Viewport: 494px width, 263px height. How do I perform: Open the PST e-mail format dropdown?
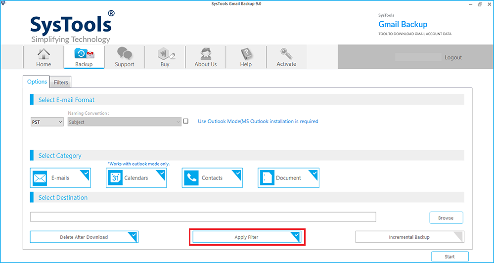tap(47, 122)
